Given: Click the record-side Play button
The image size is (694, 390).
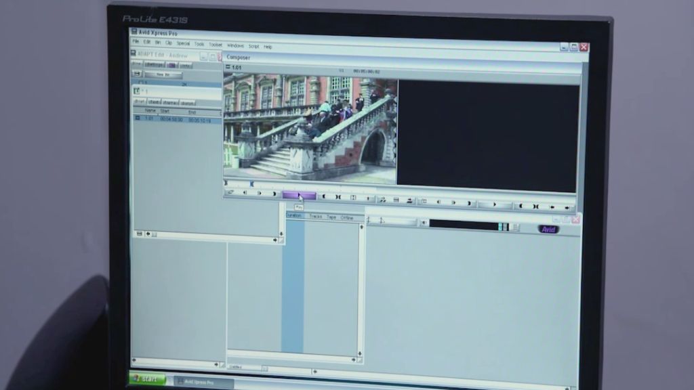Looking at the screenshot, I should point(495,204).
